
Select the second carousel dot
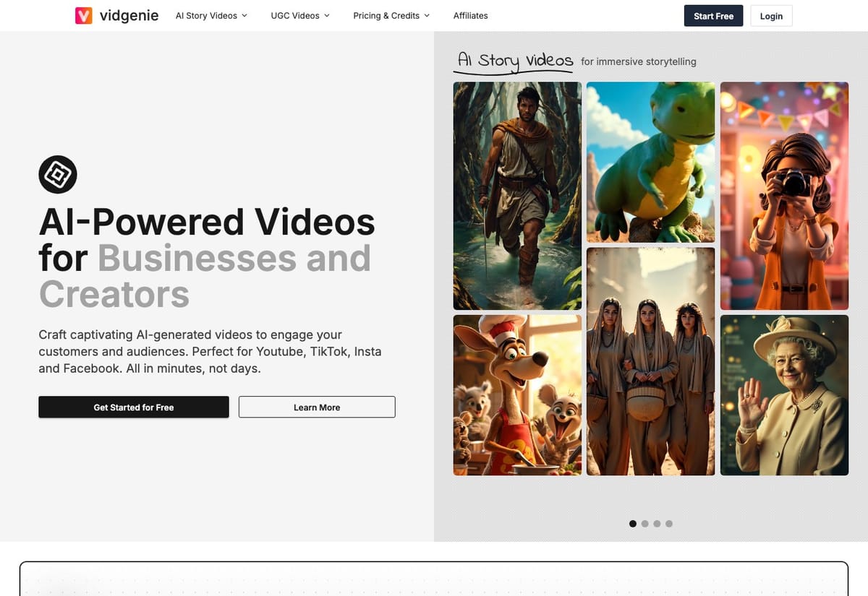tap(645, 524)
